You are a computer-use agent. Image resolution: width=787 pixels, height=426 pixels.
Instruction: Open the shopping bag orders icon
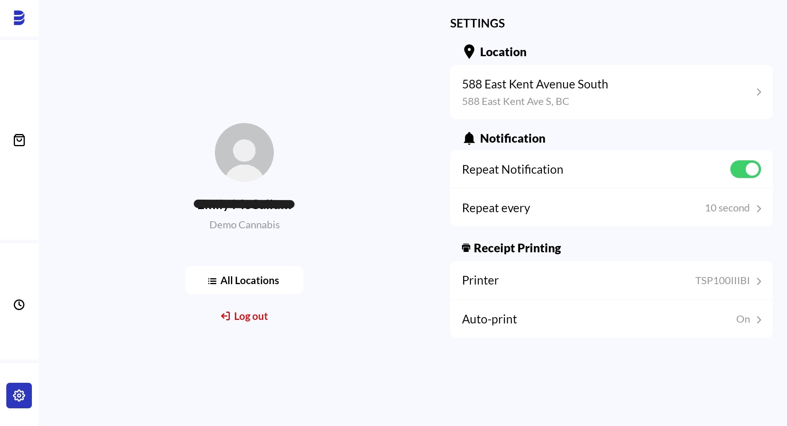[x=19, y=140]
